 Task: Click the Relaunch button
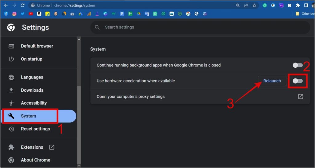272,81
